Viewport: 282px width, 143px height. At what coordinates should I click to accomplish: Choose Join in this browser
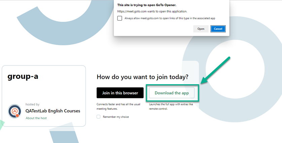click(120, 93)
